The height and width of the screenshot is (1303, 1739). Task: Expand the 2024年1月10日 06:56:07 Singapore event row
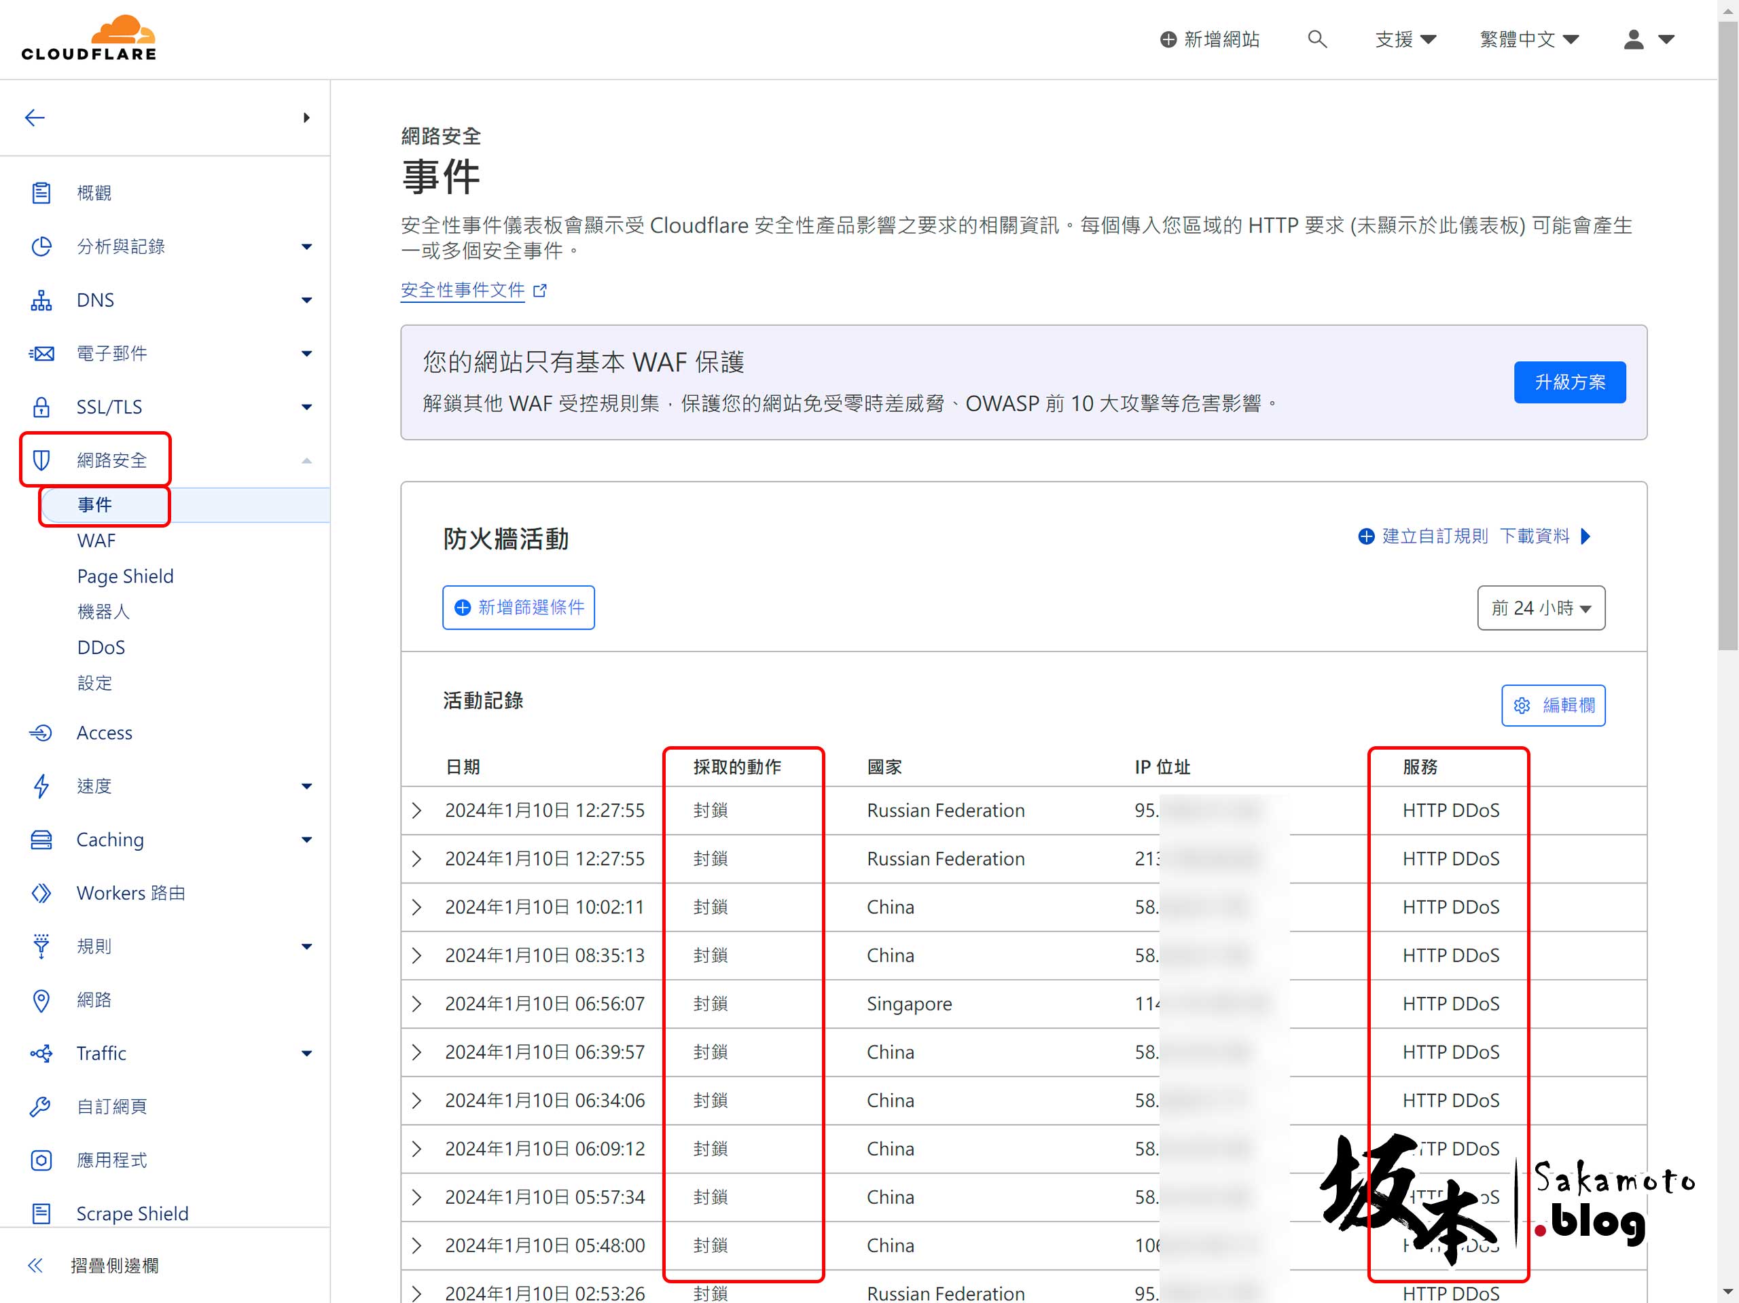(x=416, y=1004)
